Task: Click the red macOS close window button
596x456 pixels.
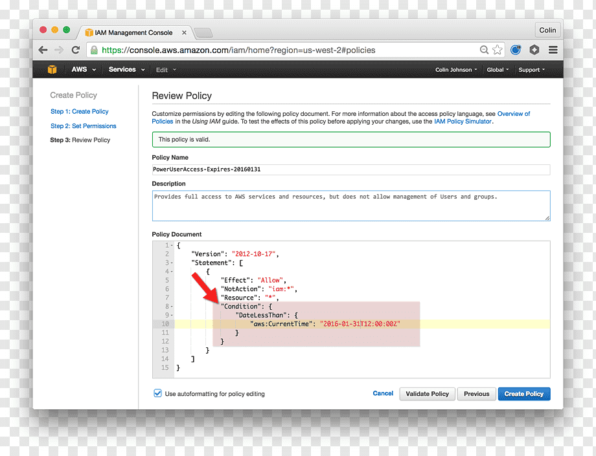Action: (43, 30)
